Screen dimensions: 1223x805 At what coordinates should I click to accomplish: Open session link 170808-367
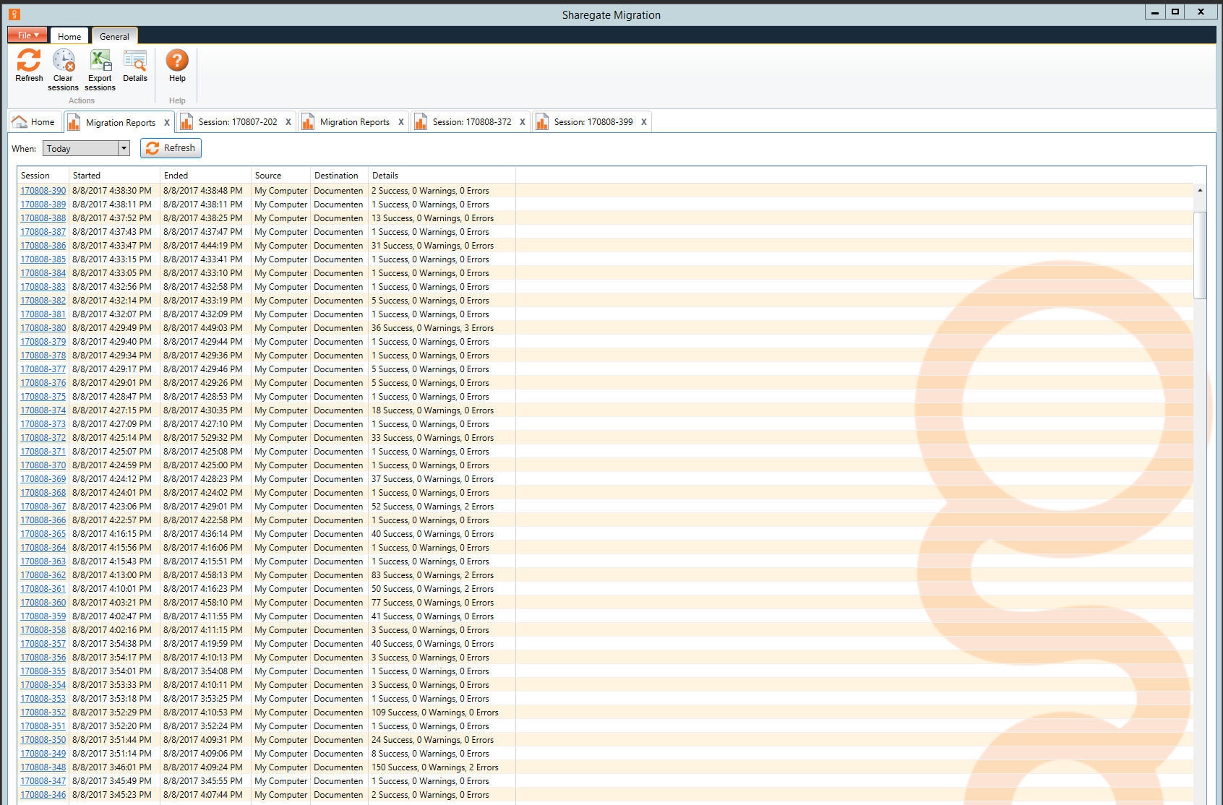tap(43, 507)
